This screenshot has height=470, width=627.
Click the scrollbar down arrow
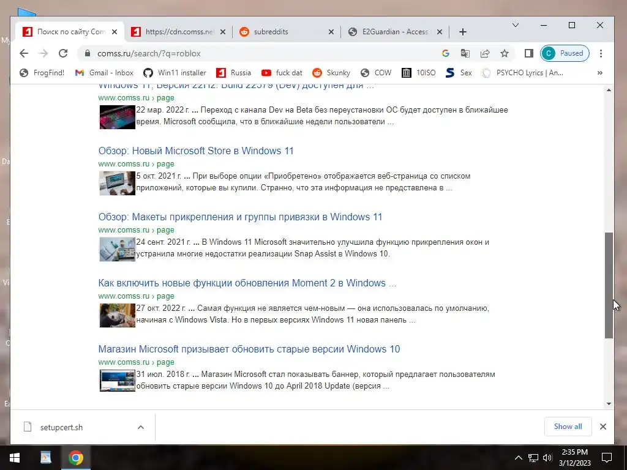tap(609, 404)
